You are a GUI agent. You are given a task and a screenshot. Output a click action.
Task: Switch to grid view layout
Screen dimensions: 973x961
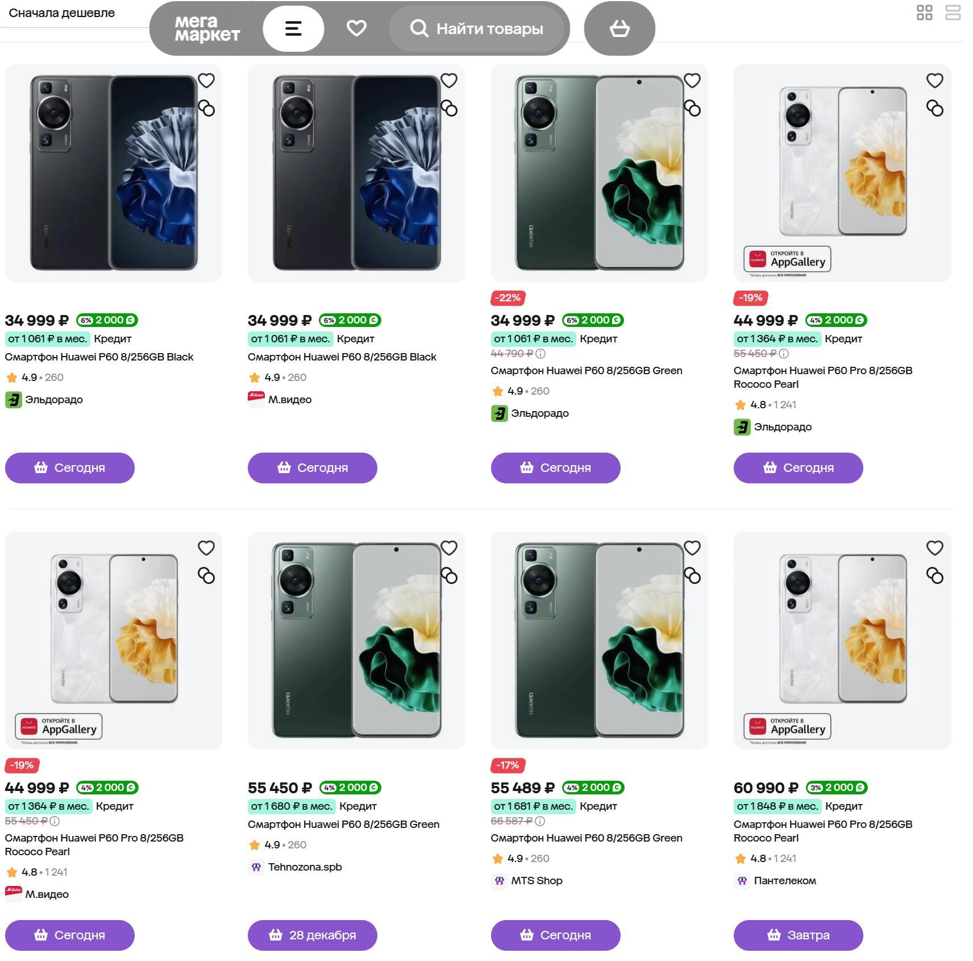click(x=924, y=13)
